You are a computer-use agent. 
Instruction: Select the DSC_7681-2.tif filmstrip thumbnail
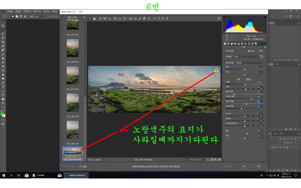coord(73,102)
